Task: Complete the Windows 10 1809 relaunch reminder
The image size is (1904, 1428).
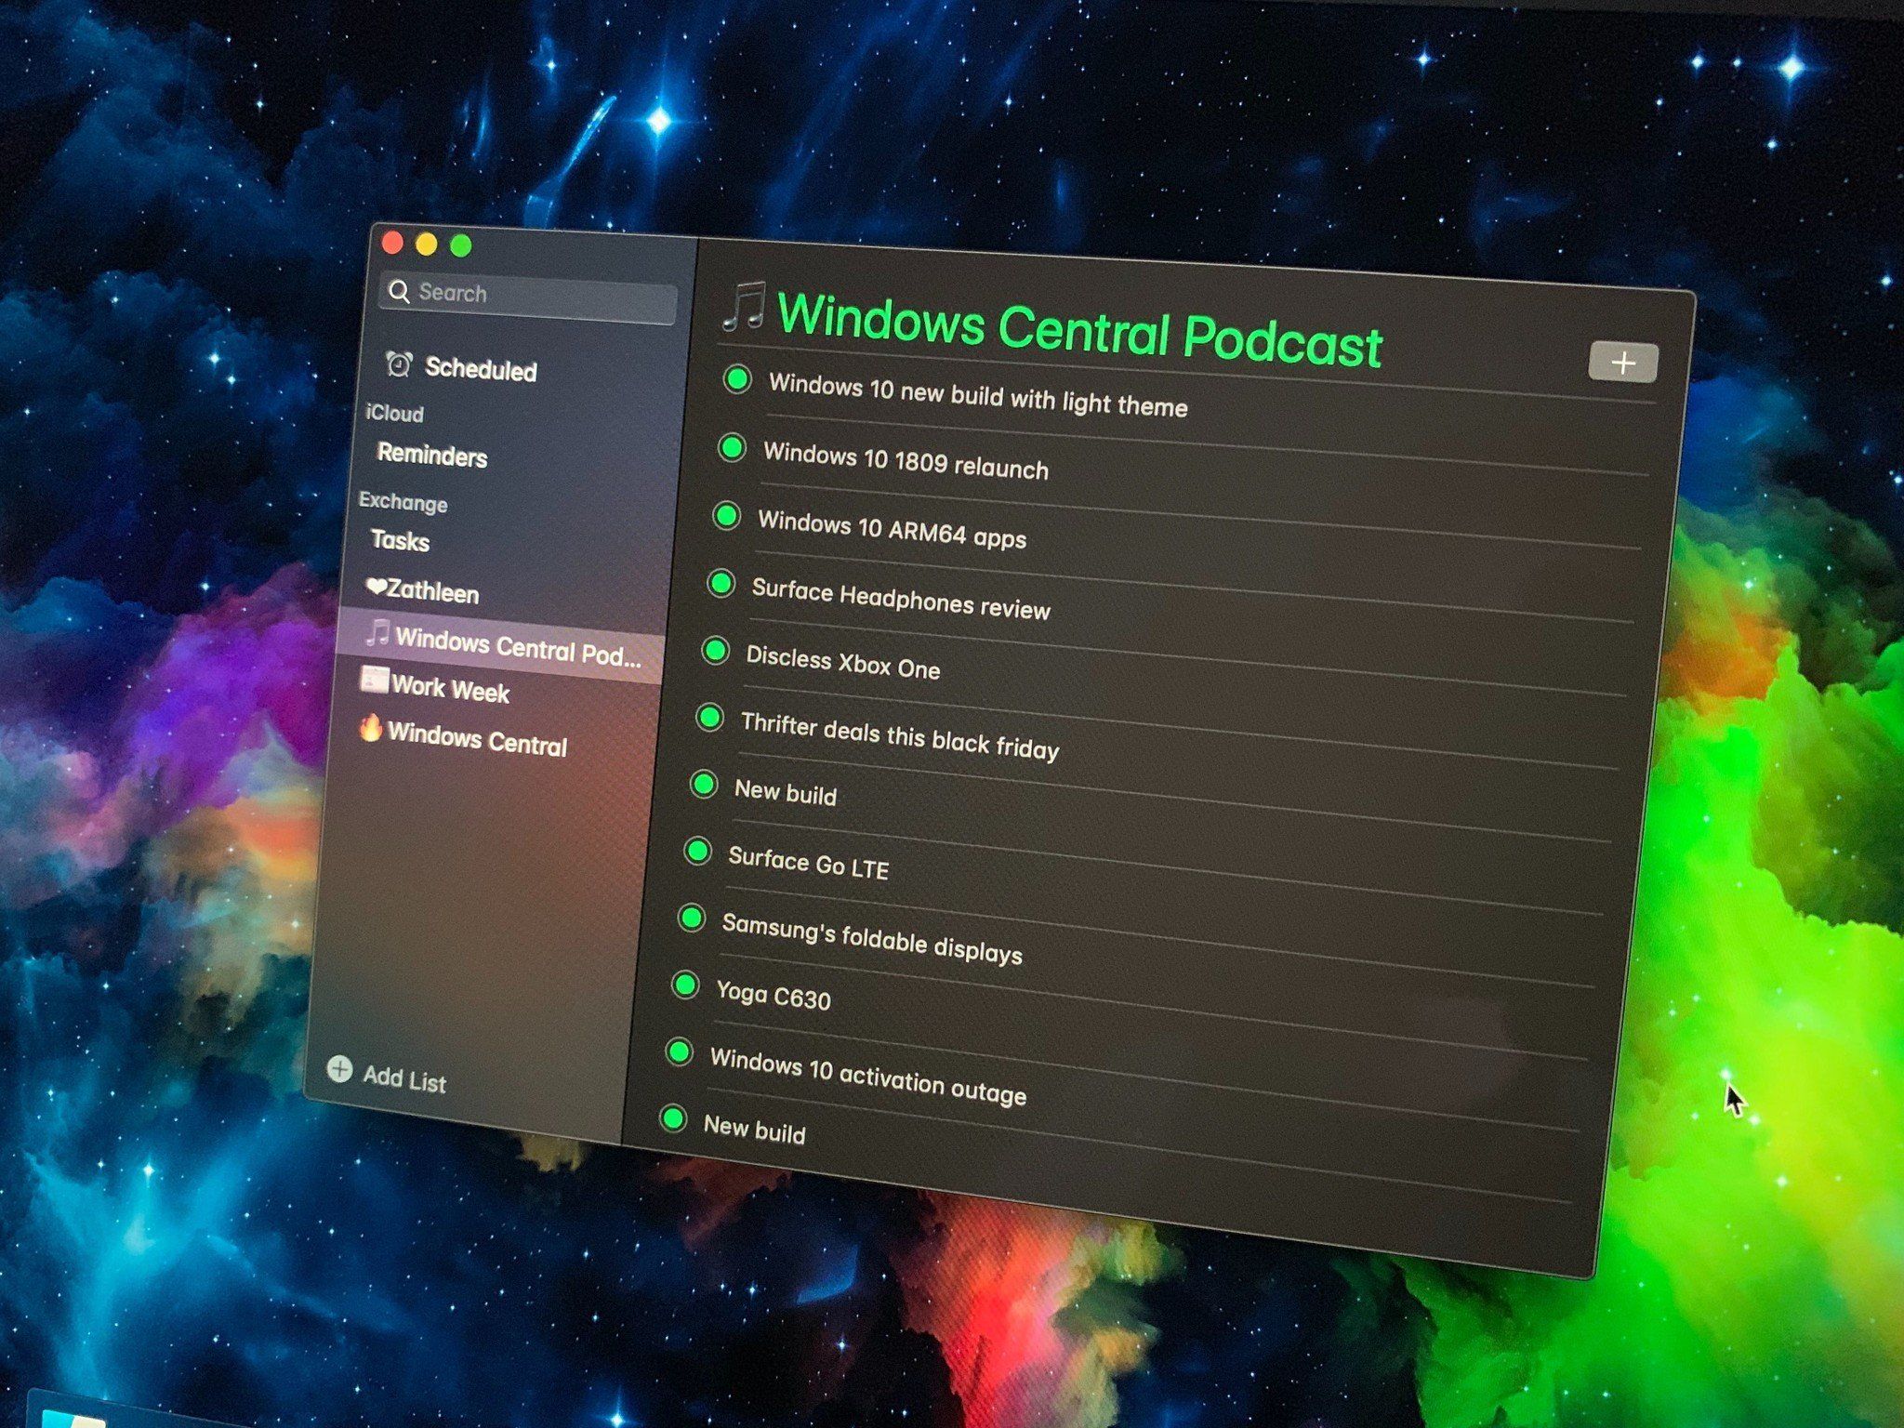Action: (732, 448)
